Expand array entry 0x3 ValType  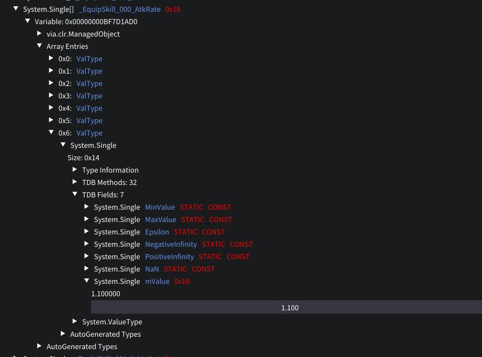pyautogui.click(x=51, y=96)
